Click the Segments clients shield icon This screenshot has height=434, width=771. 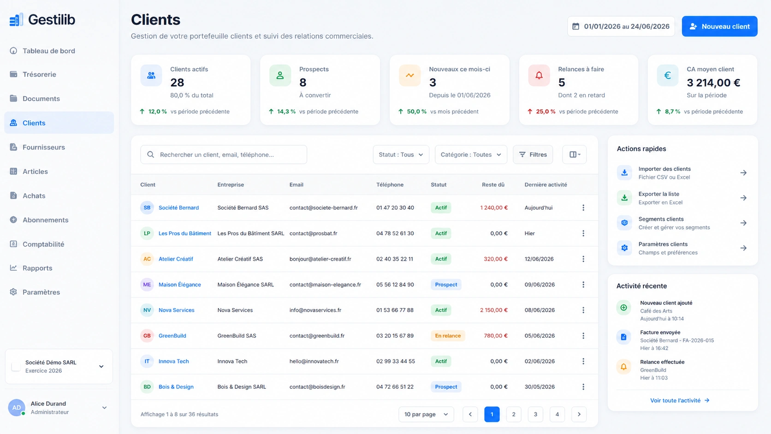pos(624,223)
